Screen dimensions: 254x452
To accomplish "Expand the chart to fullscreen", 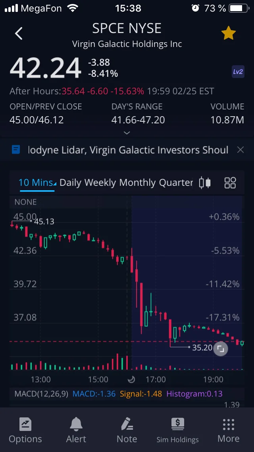I will click(221, 349).
